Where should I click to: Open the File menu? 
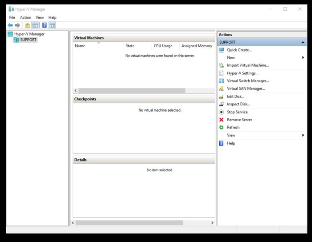point(12,17)
